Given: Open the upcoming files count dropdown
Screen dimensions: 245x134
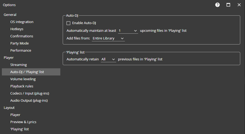Looking at the screenshot, I should point(128,31).
